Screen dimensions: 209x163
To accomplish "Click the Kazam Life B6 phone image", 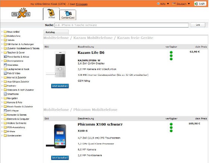I will pos(60,64).
